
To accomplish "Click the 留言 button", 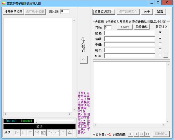I will click(160, 12).
